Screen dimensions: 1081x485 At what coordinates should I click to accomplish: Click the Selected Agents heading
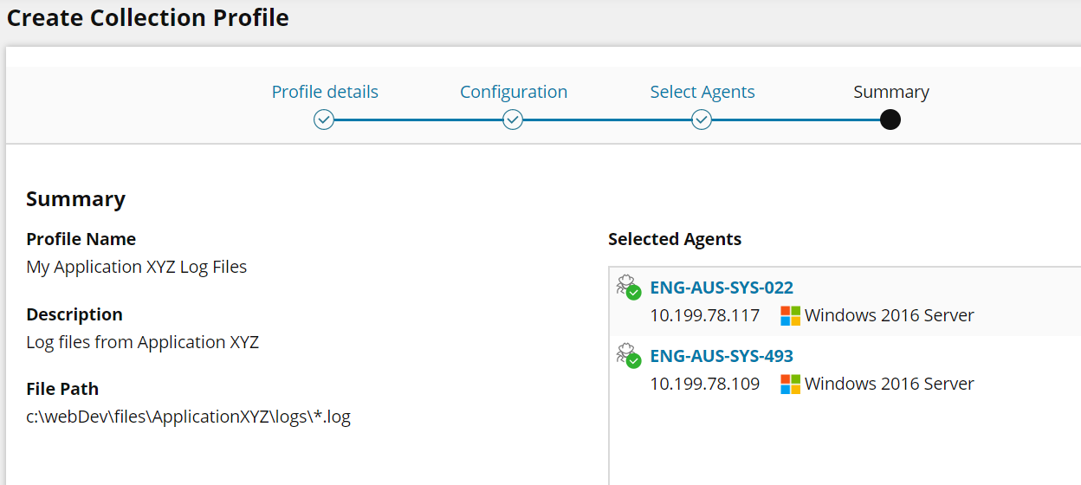[675, 239]
